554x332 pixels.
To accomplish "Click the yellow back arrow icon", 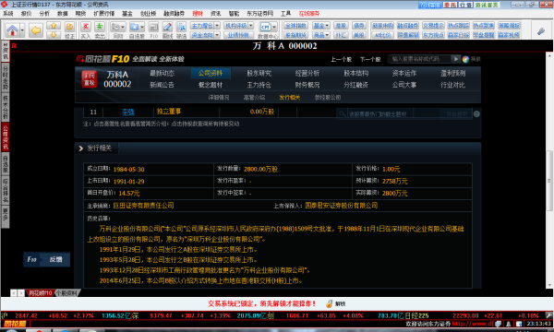I will pos(36,30).
